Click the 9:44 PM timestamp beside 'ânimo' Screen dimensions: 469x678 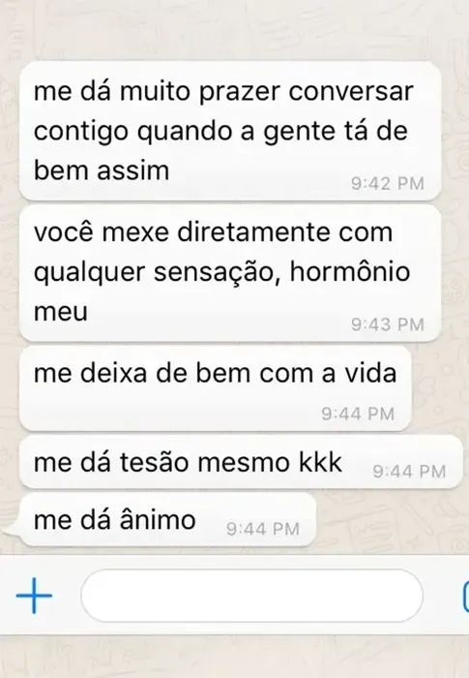(x=263, y=529)
